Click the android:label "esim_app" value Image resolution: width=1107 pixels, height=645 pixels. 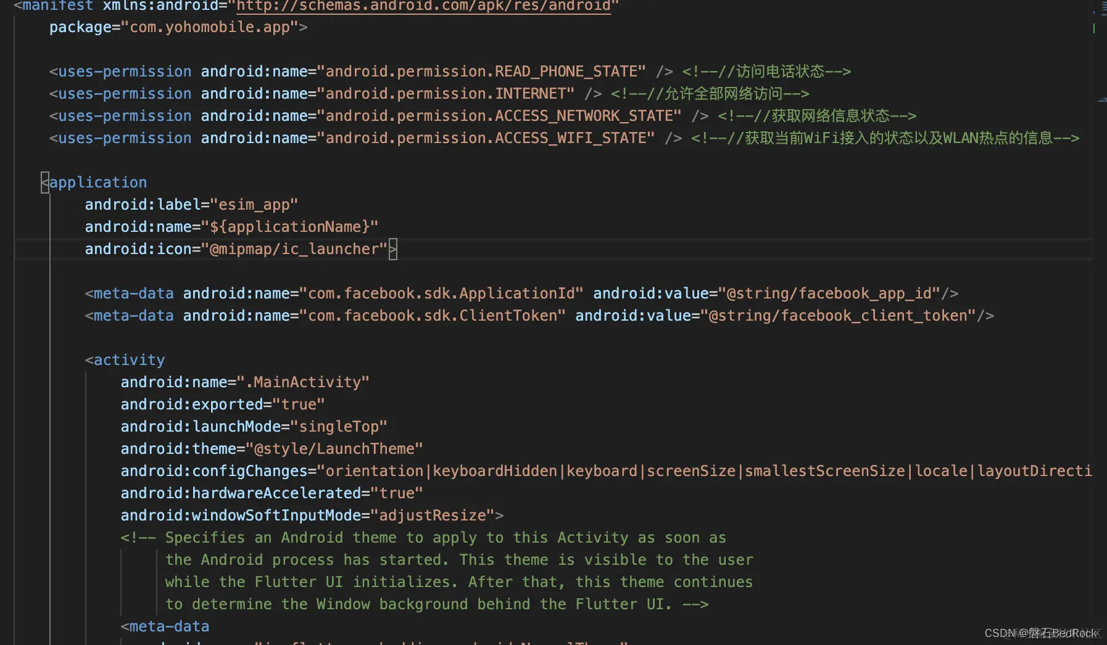[254, 205]
